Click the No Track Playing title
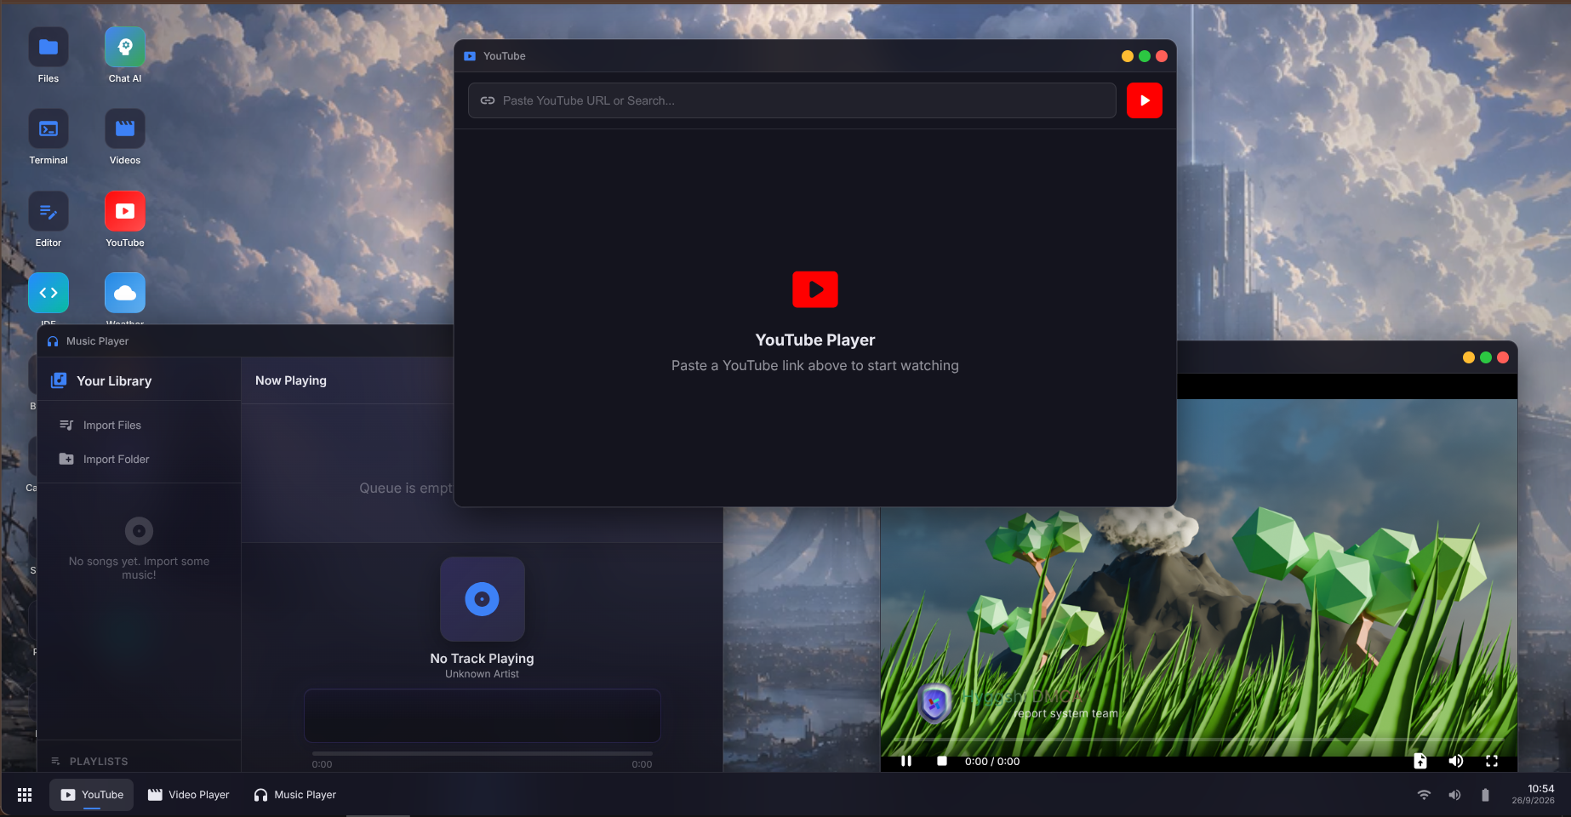The image size is (1571, 817). (483, 659)
